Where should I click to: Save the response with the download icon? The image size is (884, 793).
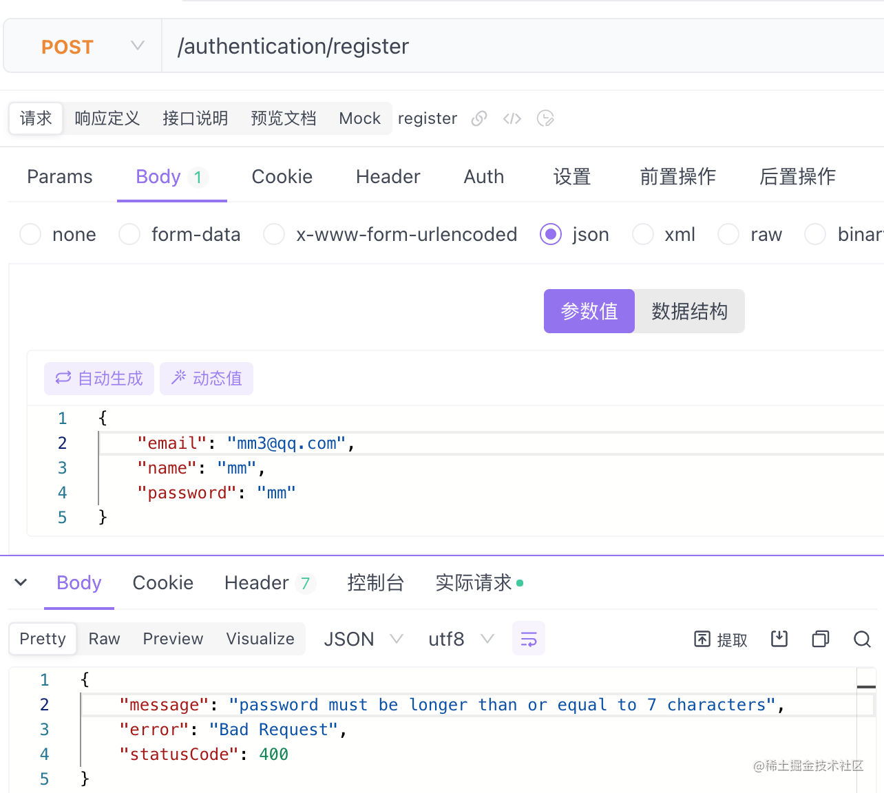pos(779,639)
